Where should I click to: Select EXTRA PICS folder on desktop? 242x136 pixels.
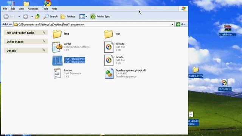point(196,72)
